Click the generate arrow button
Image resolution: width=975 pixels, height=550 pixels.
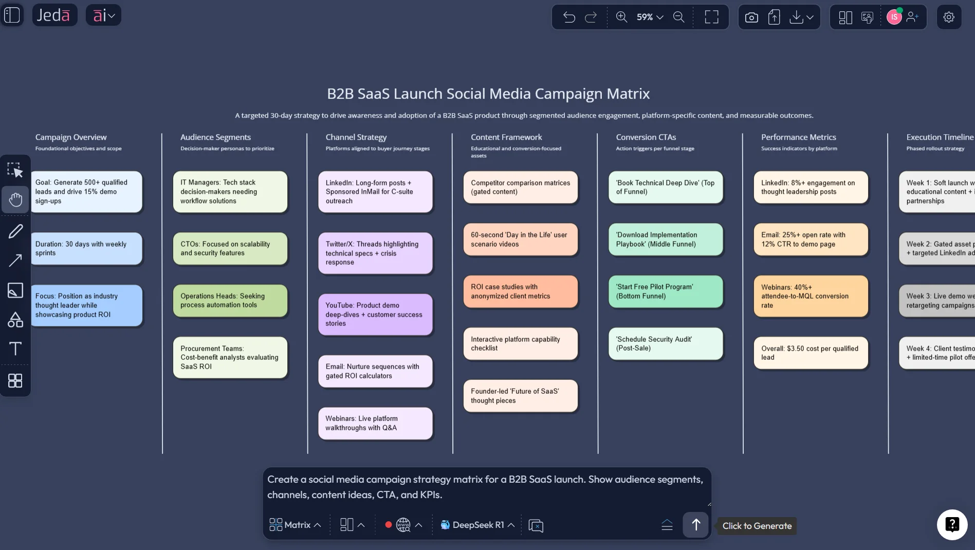(695, 525)
